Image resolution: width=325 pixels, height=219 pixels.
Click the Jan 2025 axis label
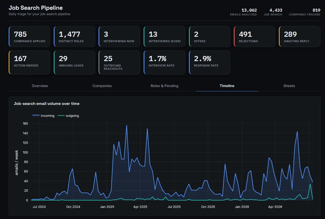click(107, 207)
